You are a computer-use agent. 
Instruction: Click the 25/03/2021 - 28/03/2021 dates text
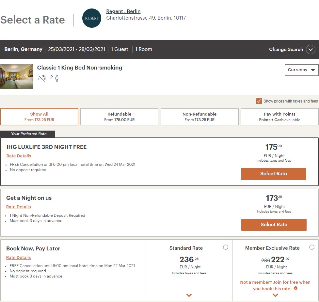click(76, 49)
